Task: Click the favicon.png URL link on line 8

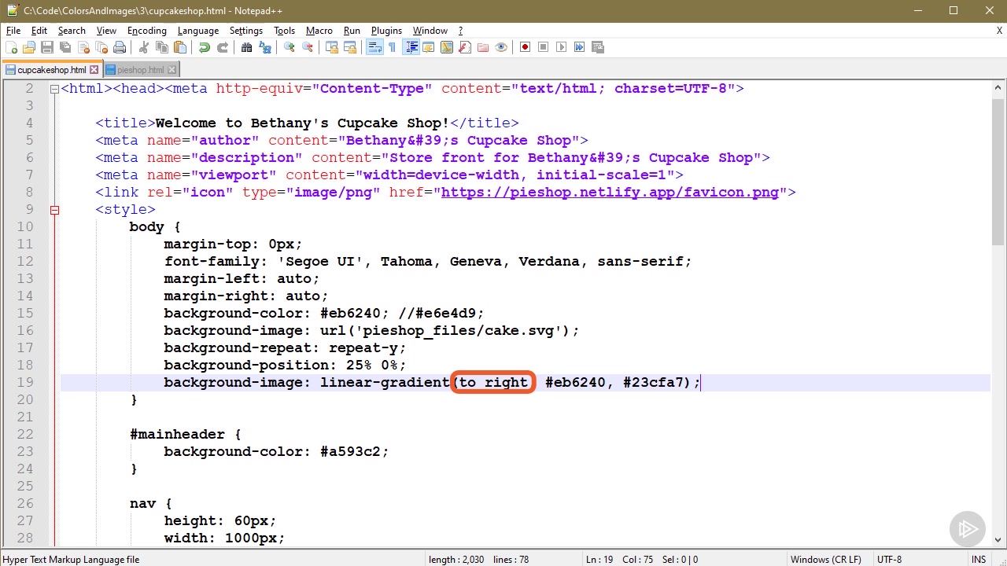Action: (609, 193)
